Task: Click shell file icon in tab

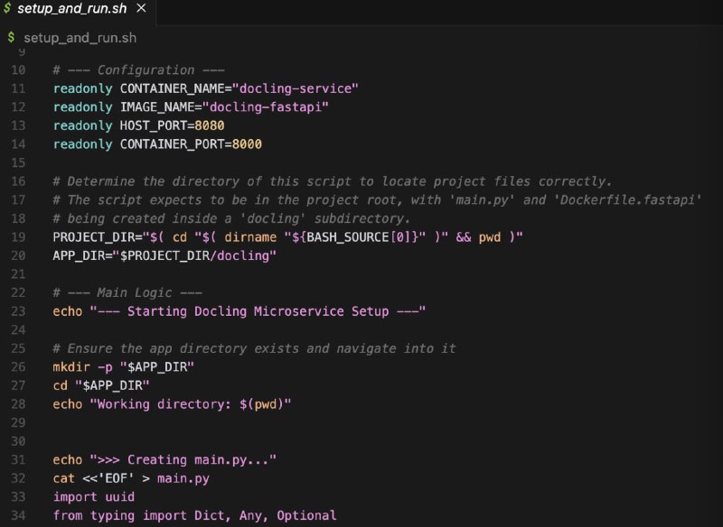Action: click(7, 8)
